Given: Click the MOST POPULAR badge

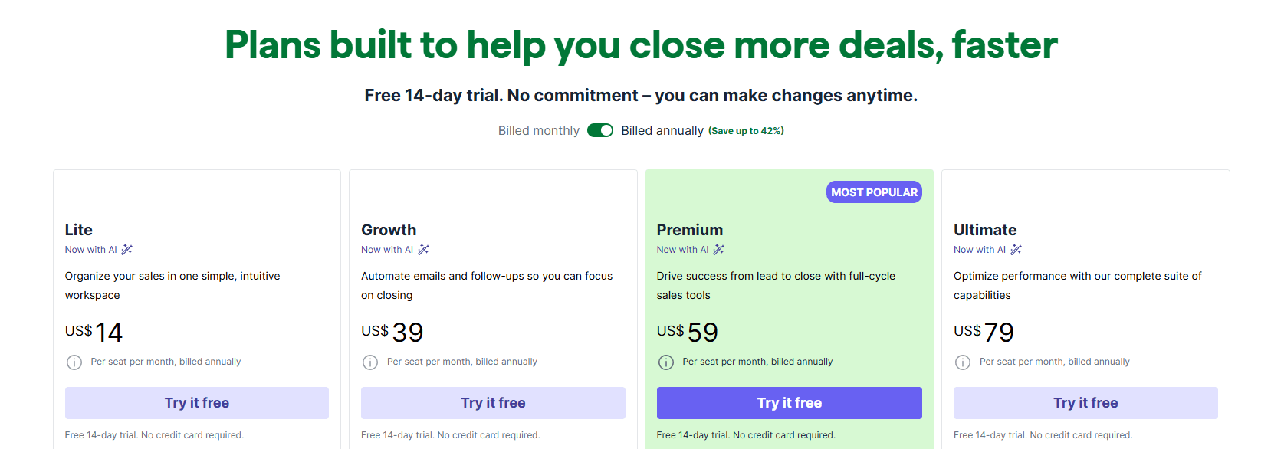Looking at the screenshot, I should click(x=874, y=192).
